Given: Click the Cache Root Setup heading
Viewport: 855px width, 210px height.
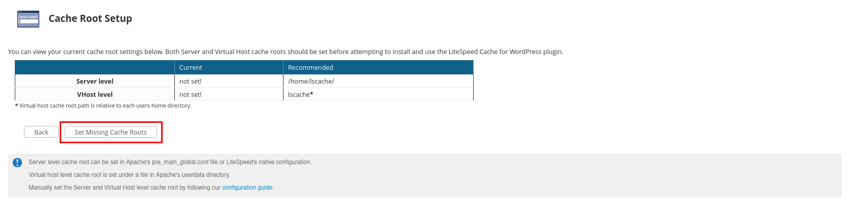Looking at the screenshot, I should click(x=90, y=18).
